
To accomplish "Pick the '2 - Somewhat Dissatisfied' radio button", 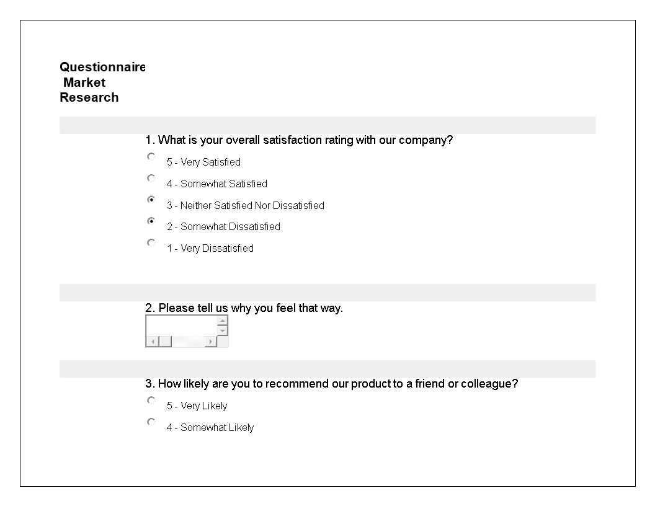I will (151, 221).
